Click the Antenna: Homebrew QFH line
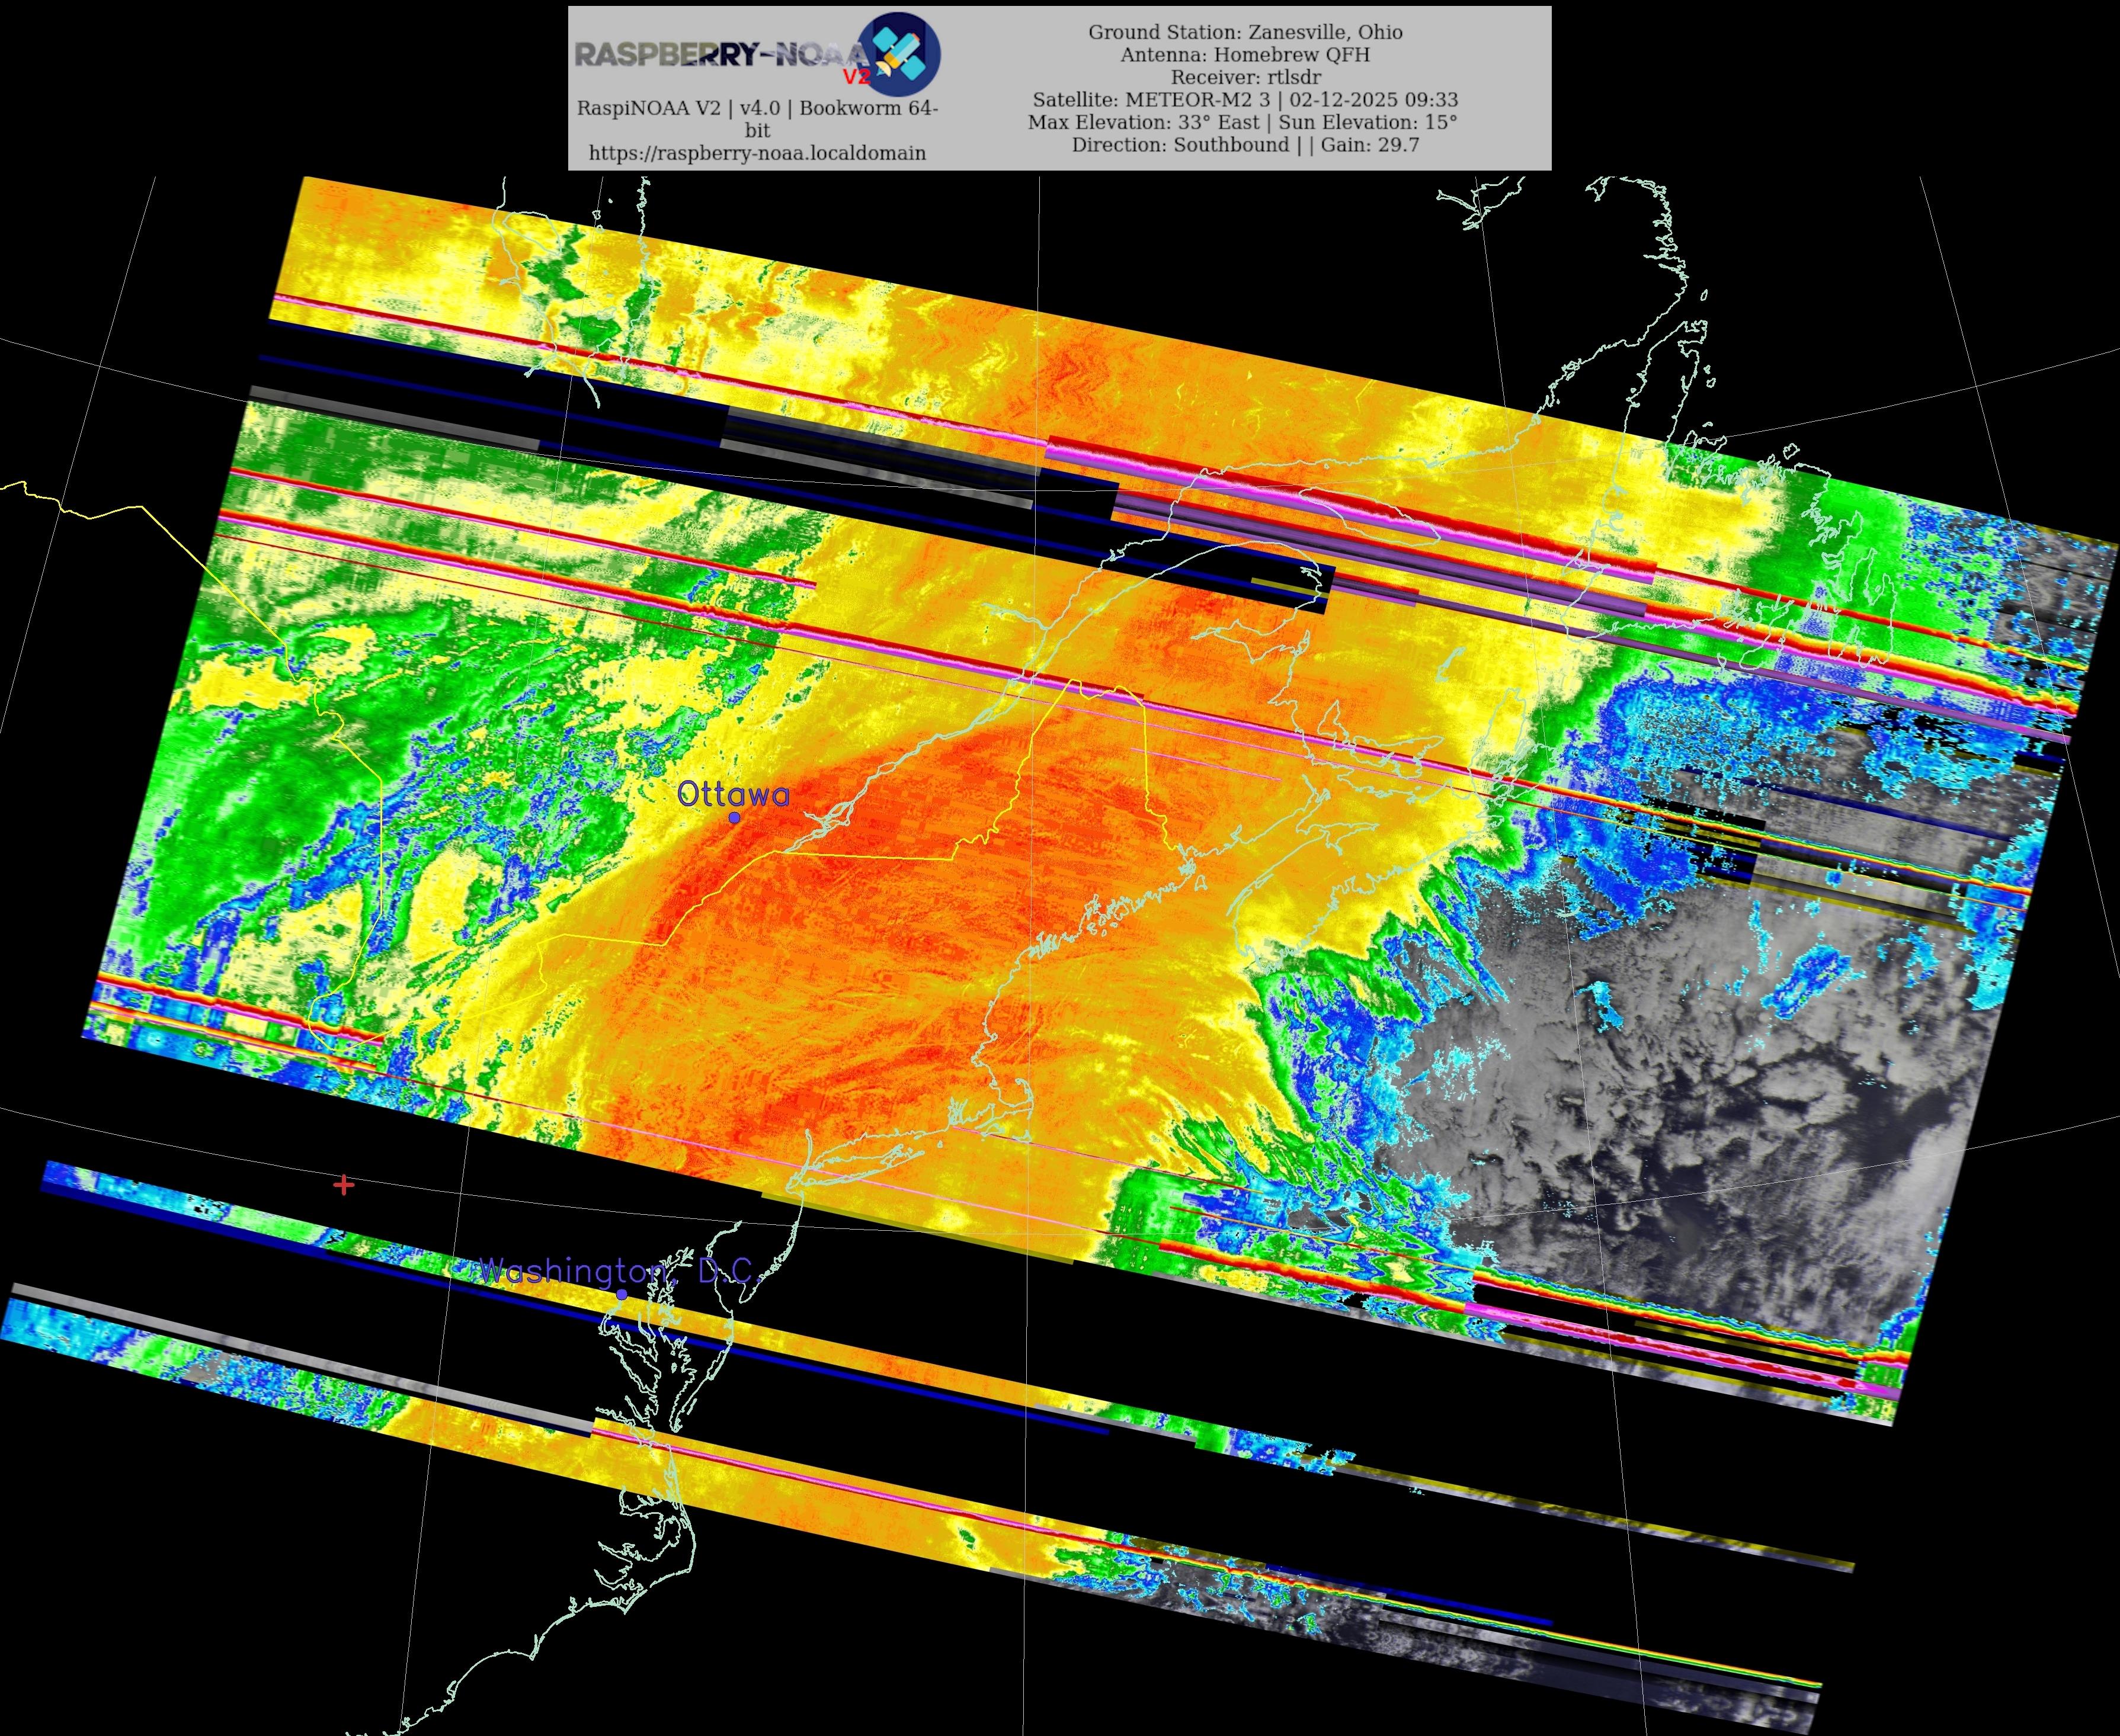This screenshot has width=2120, height=1736. (x=1245, y=55)
